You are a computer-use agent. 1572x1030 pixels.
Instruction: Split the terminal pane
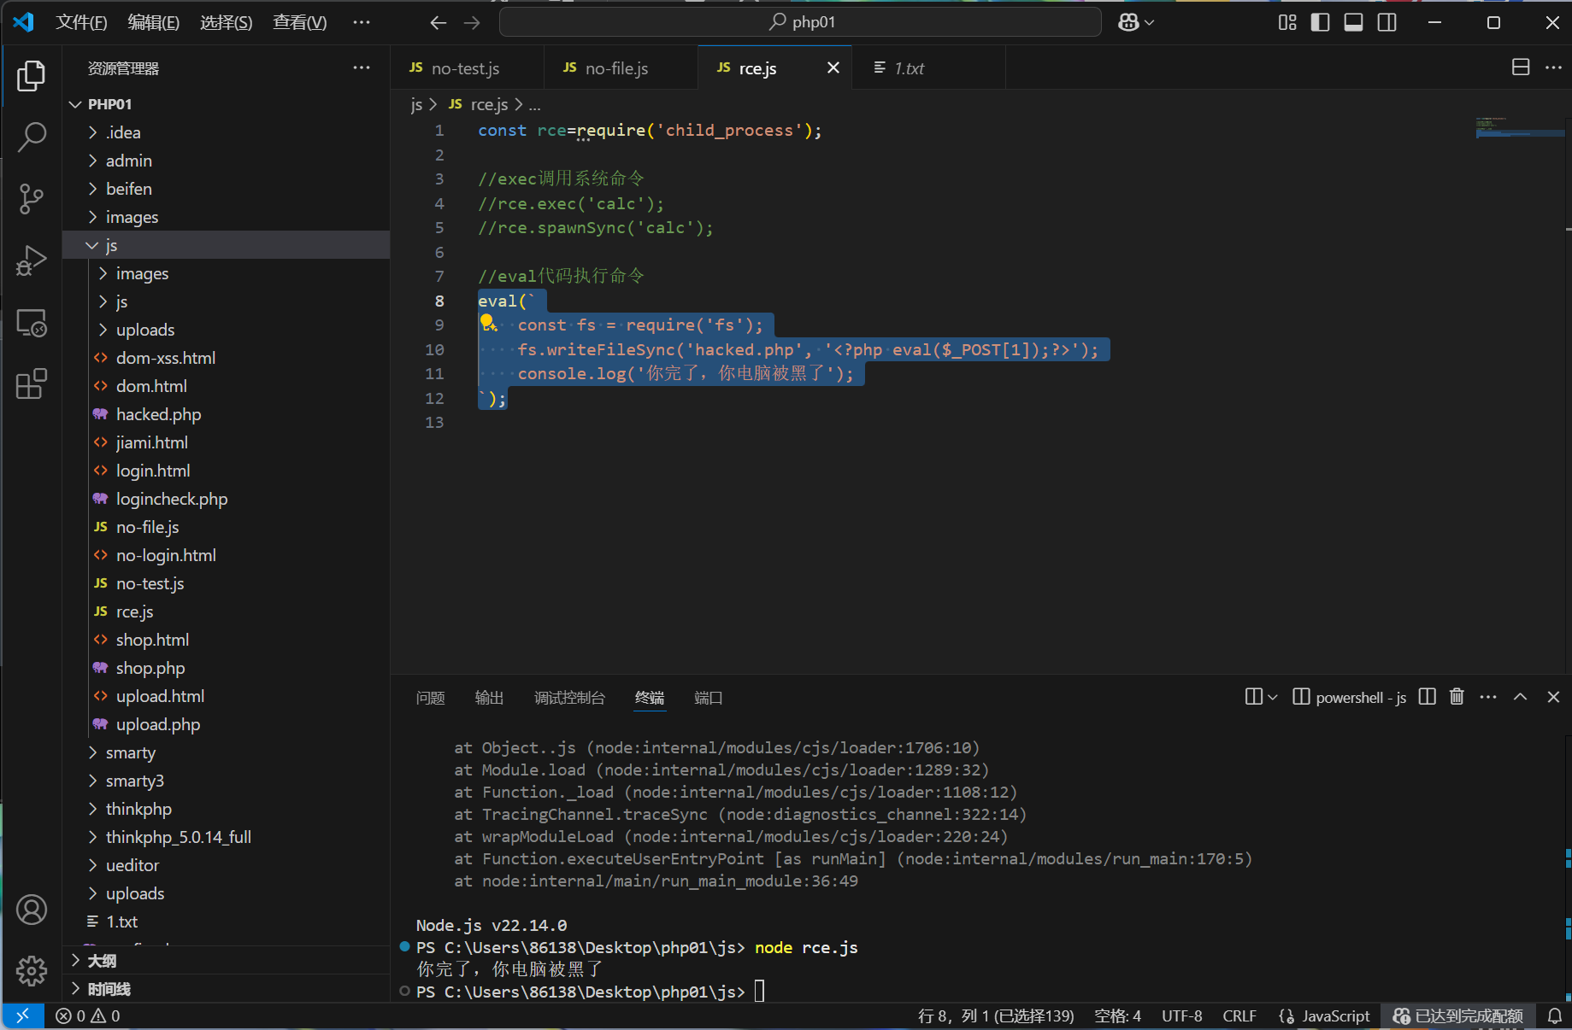pyautogui.click(x=1427, y=697)
